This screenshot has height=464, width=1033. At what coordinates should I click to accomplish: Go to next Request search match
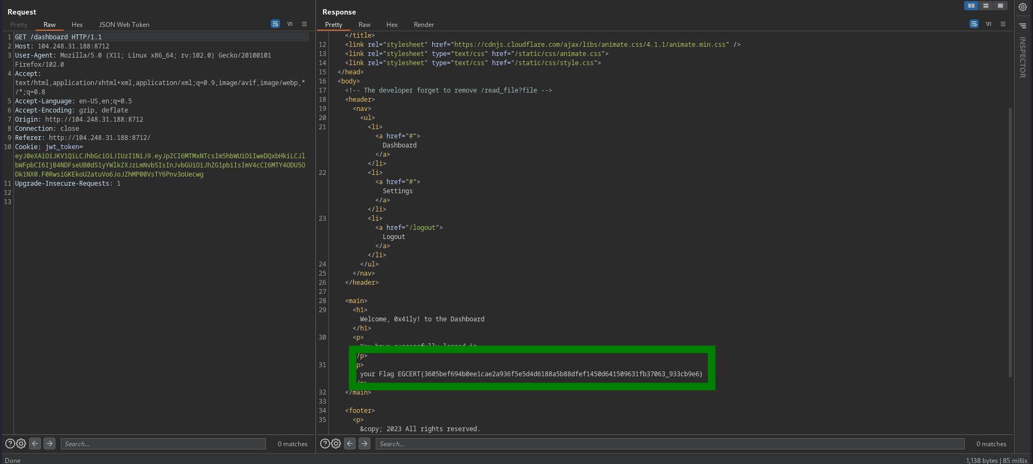50,444
